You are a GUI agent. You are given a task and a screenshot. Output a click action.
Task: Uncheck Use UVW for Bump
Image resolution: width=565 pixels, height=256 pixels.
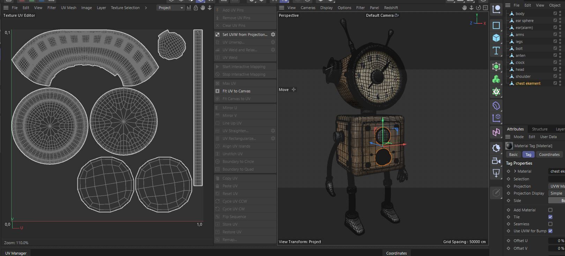550,231
